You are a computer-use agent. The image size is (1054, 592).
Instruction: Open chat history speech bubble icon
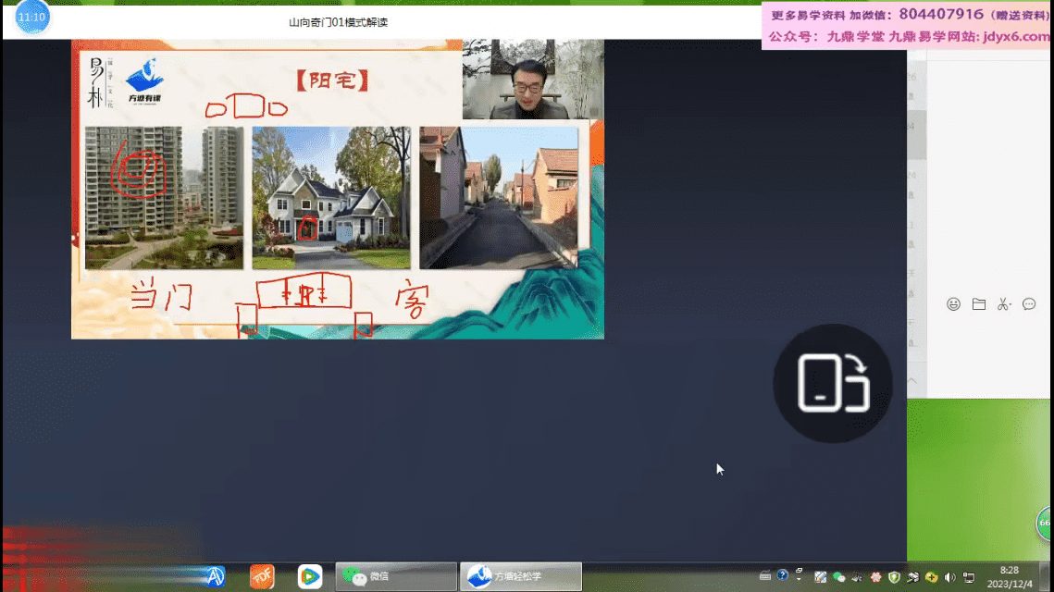pyautogui.click(x=1029, y=304)
